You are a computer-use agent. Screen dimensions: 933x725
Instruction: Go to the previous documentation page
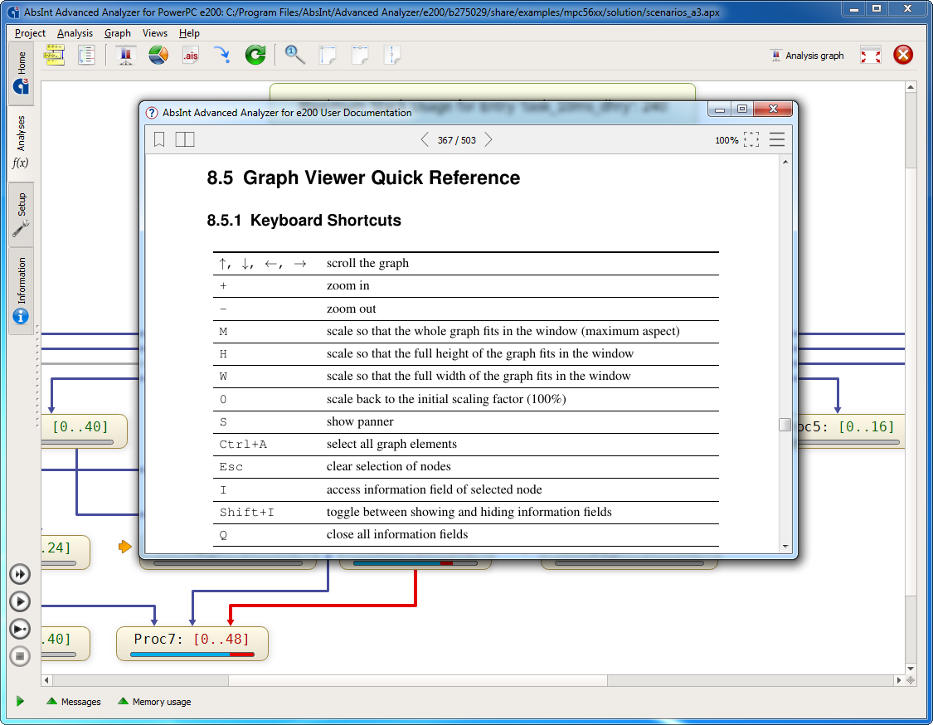(425, 140)
